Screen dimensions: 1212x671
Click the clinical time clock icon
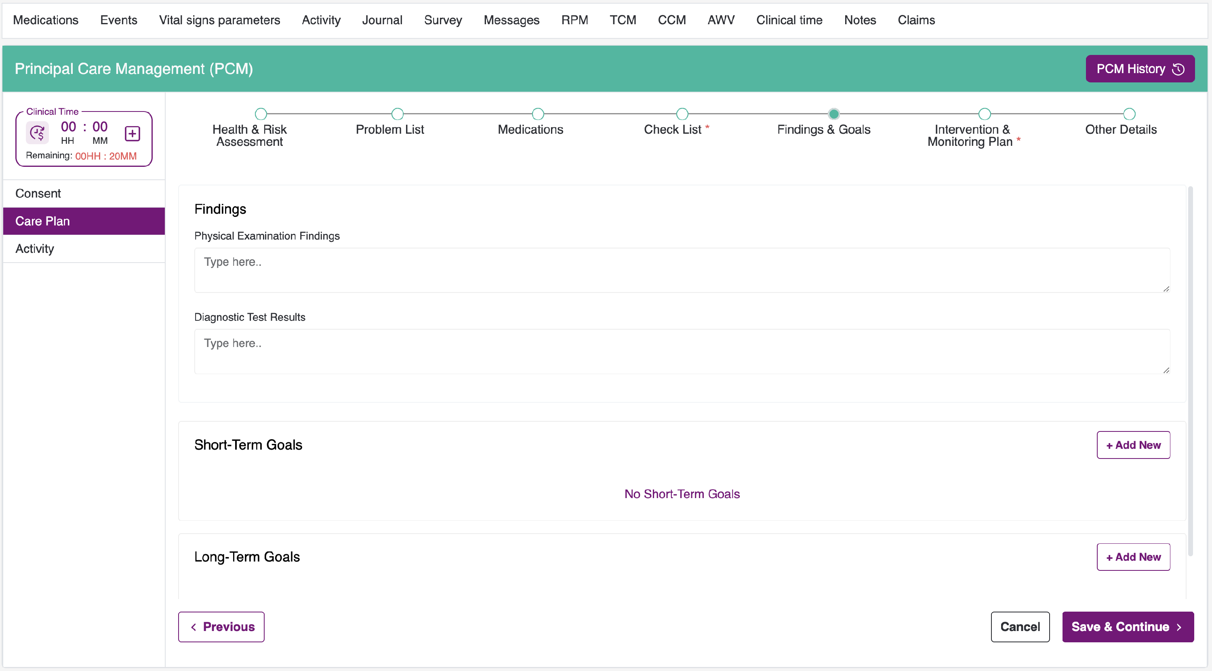point(37,133)
